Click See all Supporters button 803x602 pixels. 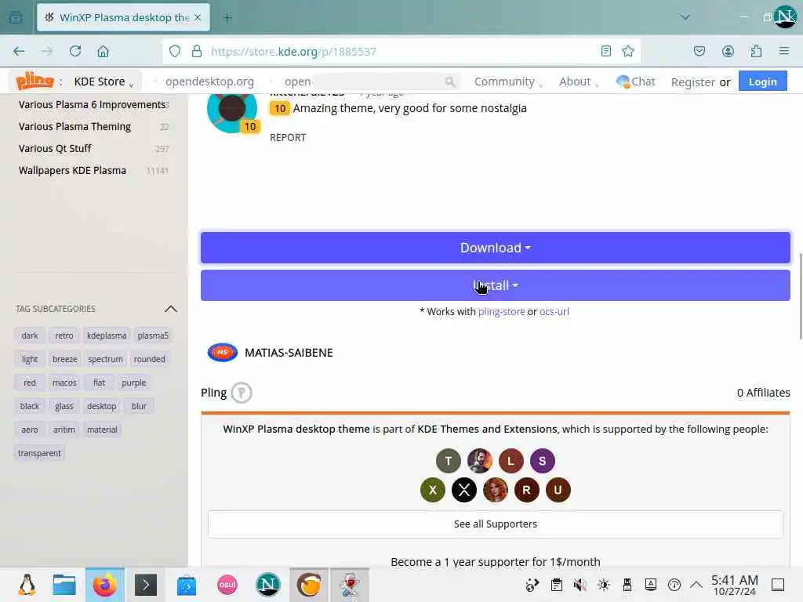pyautogui.click(x=496, y=524)
